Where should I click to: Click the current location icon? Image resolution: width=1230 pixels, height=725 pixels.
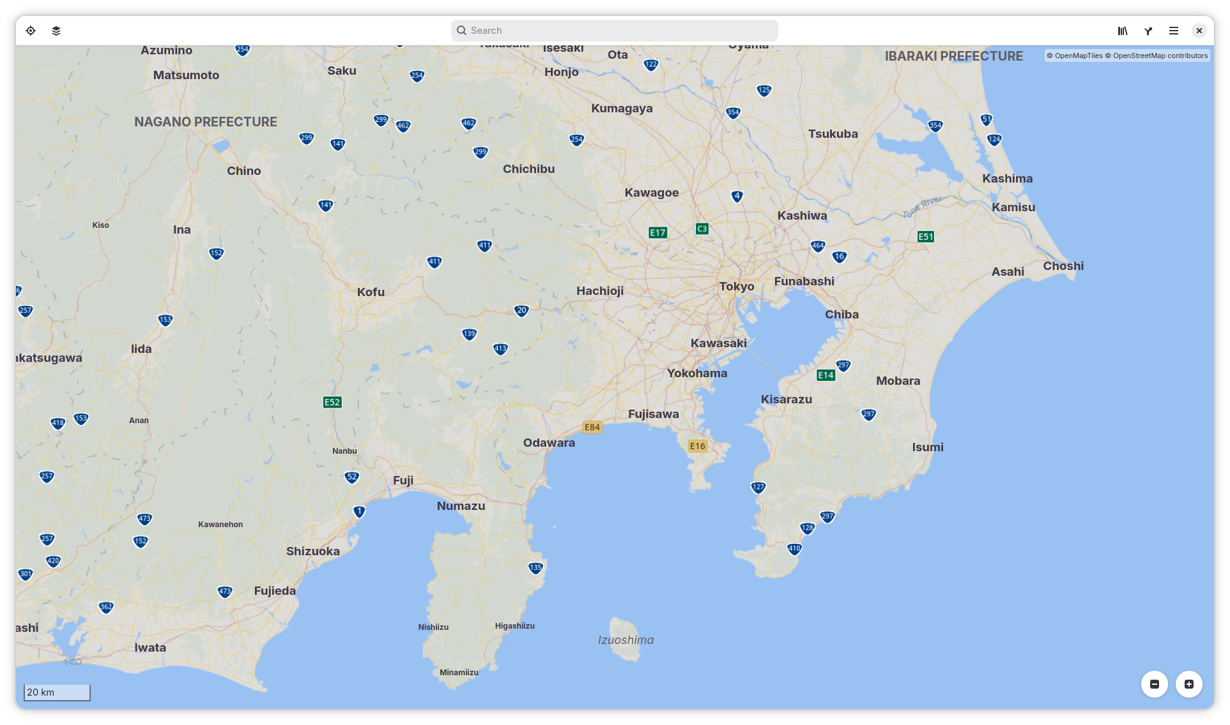coord(31,31)
